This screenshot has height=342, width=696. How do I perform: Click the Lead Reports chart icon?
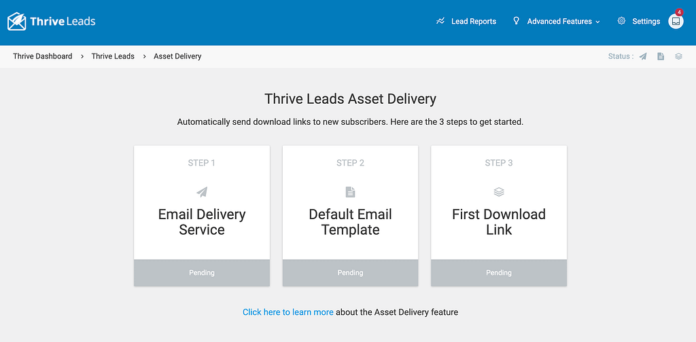click(x=440, y=22)
